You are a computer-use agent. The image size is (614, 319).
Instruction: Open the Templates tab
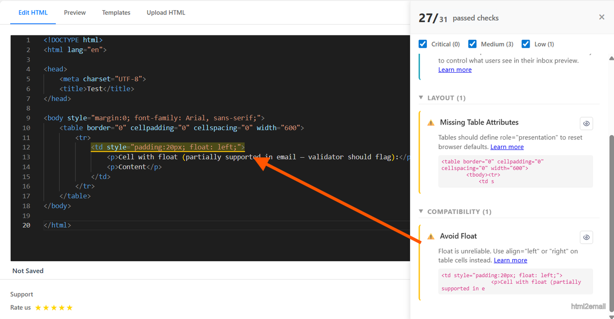click(x=116, y=12)
